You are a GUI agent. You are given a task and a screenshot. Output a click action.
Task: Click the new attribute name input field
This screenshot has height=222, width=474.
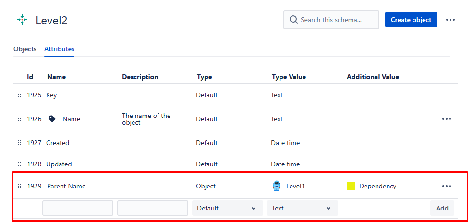(x=78, y=208)
